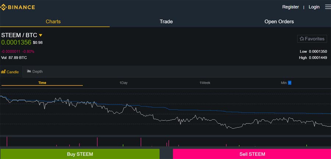Image resolution: width=331 pixels, height=159 pixels.
Task: Click the Vol 87.89 BTC text
Action: coord(14,58)
